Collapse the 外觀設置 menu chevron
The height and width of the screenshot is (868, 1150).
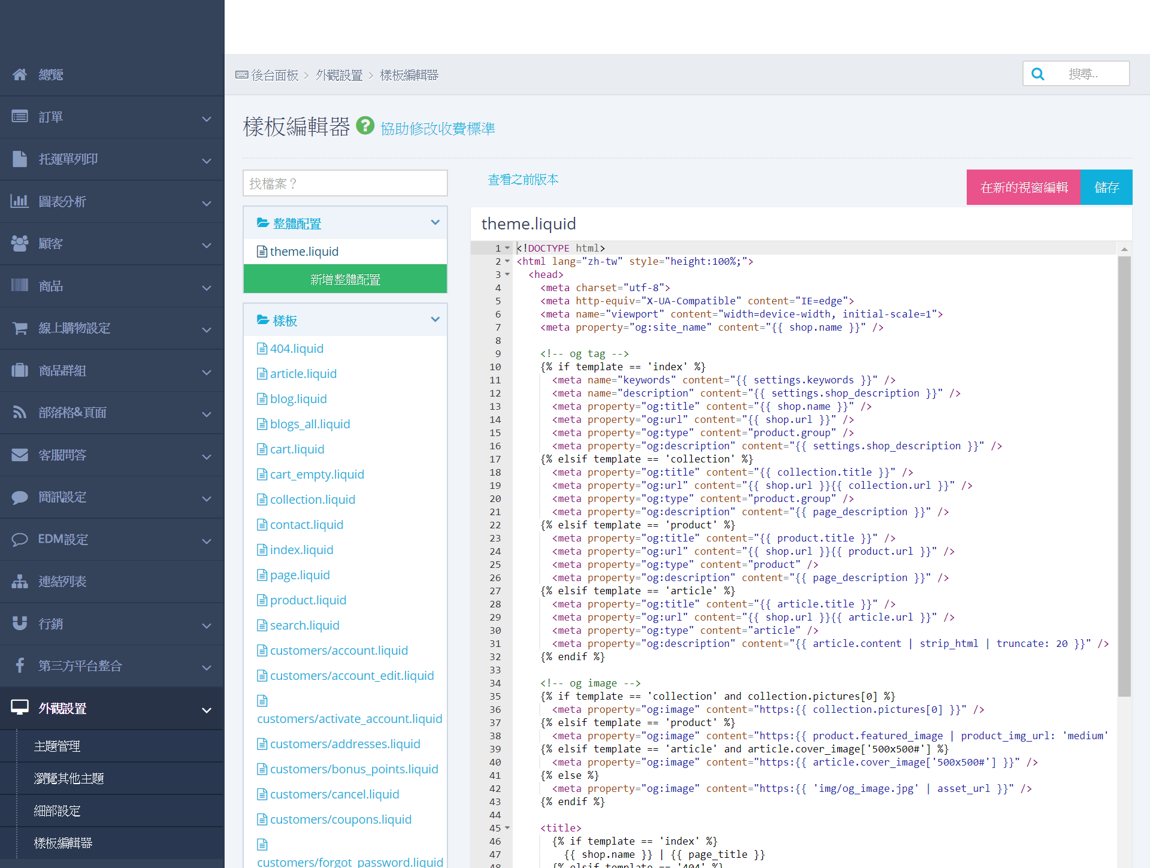207,710
